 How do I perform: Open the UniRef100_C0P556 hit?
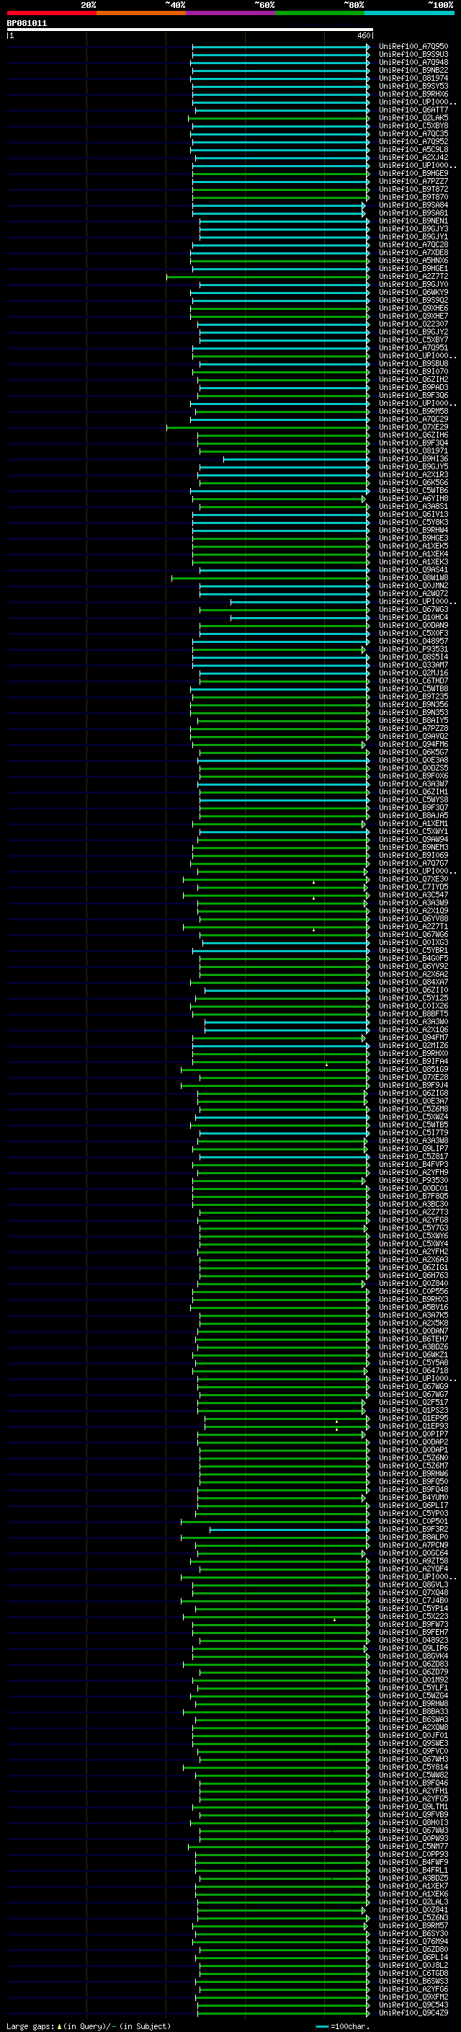413,1291
